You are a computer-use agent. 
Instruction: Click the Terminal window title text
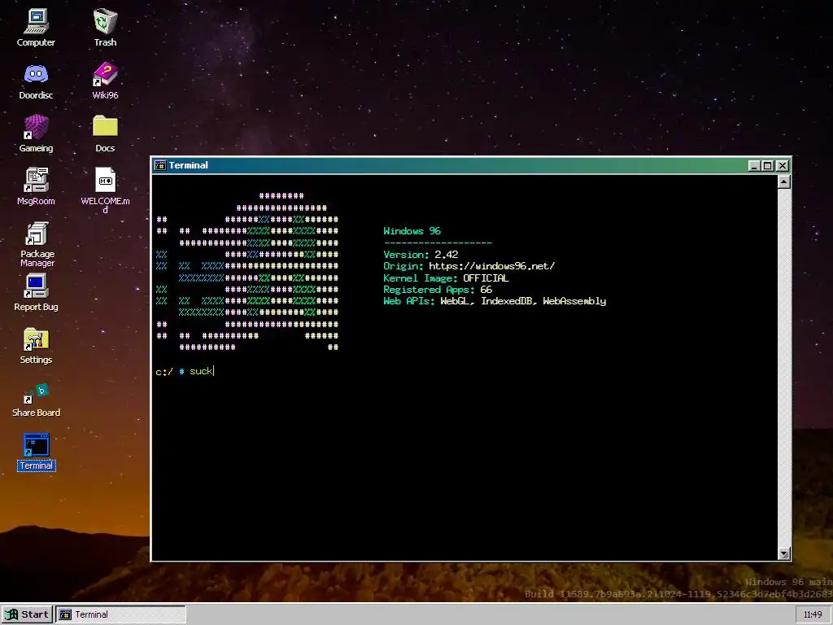pos(189,165)
